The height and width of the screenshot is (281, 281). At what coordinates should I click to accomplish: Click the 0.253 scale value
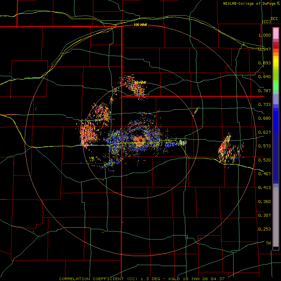click(x=264, y=229)
